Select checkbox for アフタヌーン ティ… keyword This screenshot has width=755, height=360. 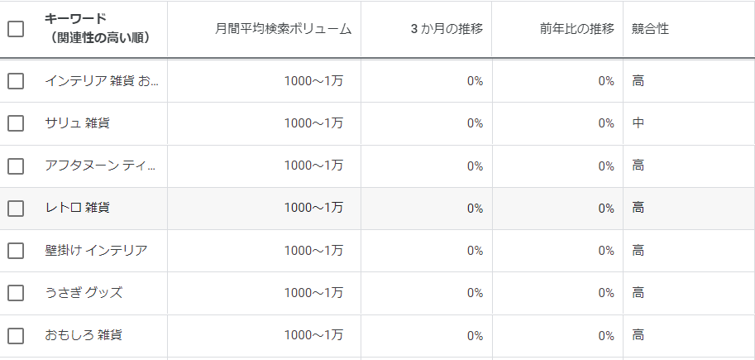[x=16, y=166]
